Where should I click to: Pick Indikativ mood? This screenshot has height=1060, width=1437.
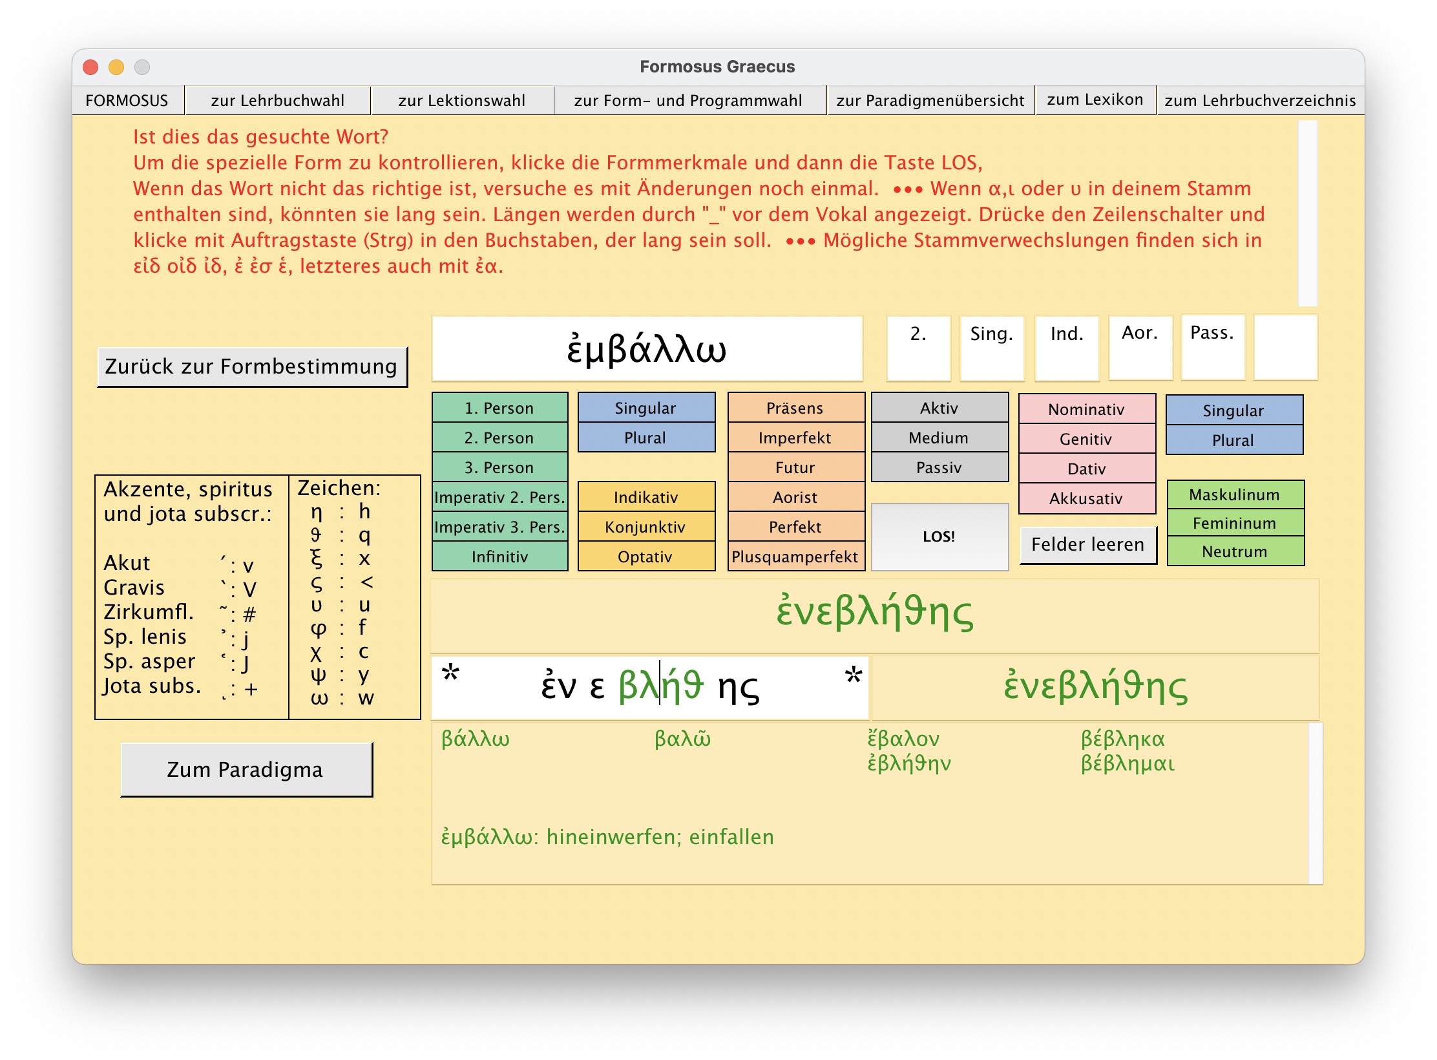pos(645,498)
